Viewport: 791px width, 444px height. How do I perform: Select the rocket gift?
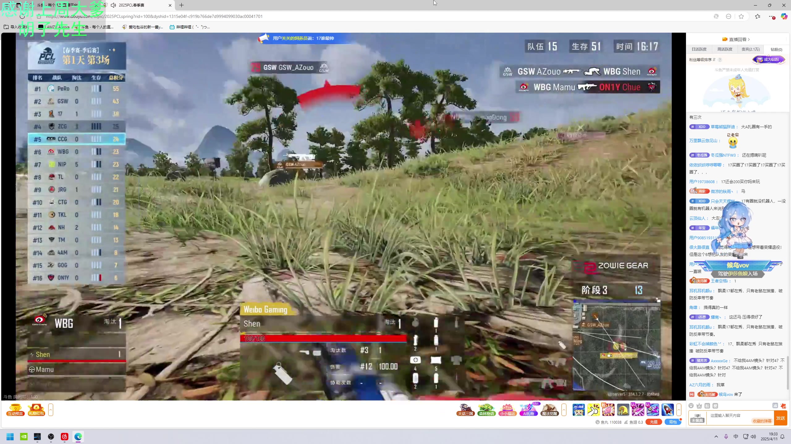(x=667, y=410)
